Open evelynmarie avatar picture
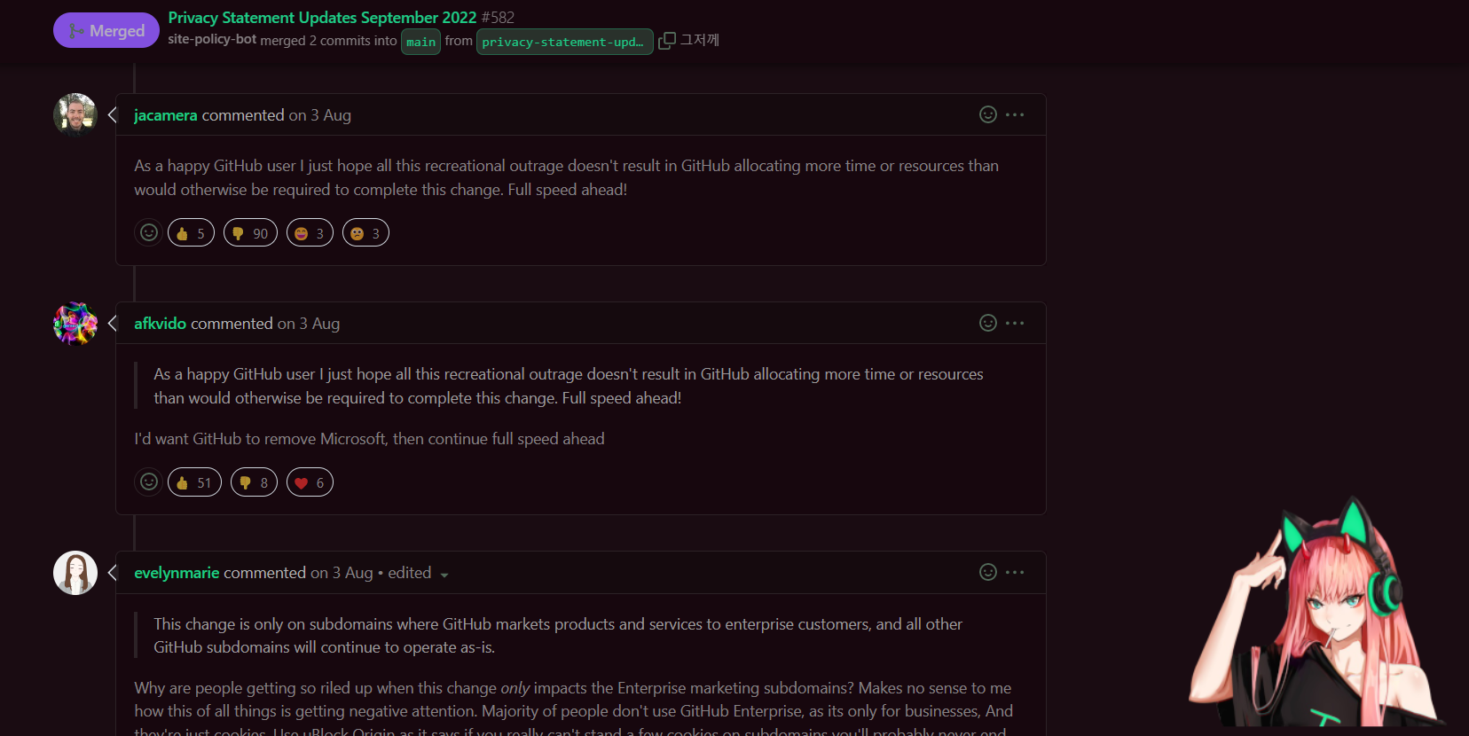Image resolution: width=1469 pixels, height=736 pixels. [x=75, y=573]
